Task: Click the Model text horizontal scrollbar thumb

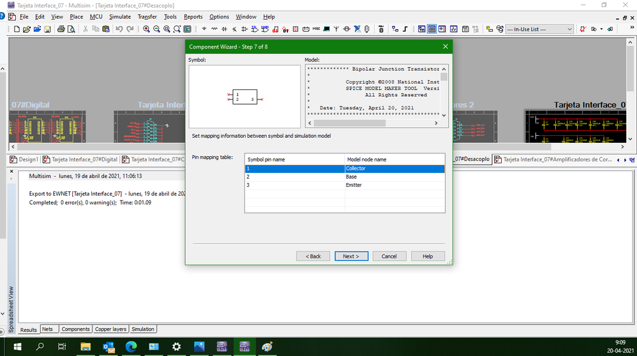Action: pos(349,123)
